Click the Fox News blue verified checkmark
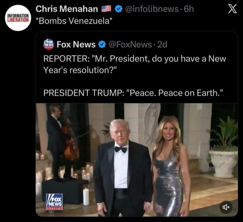The image size is (243, 222). point(102,45)
